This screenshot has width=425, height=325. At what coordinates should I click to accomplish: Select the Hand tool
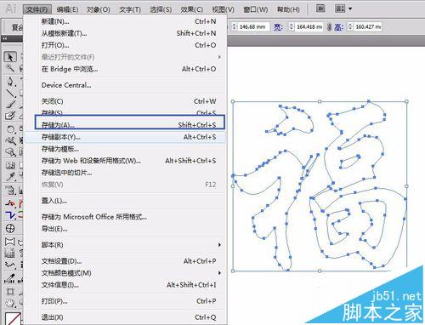click(10, 303)
